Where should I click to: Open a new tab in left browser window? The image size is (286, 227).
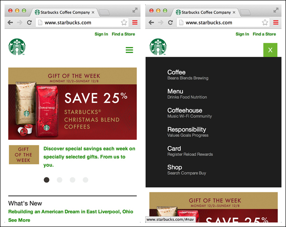(x=104, y=13)
